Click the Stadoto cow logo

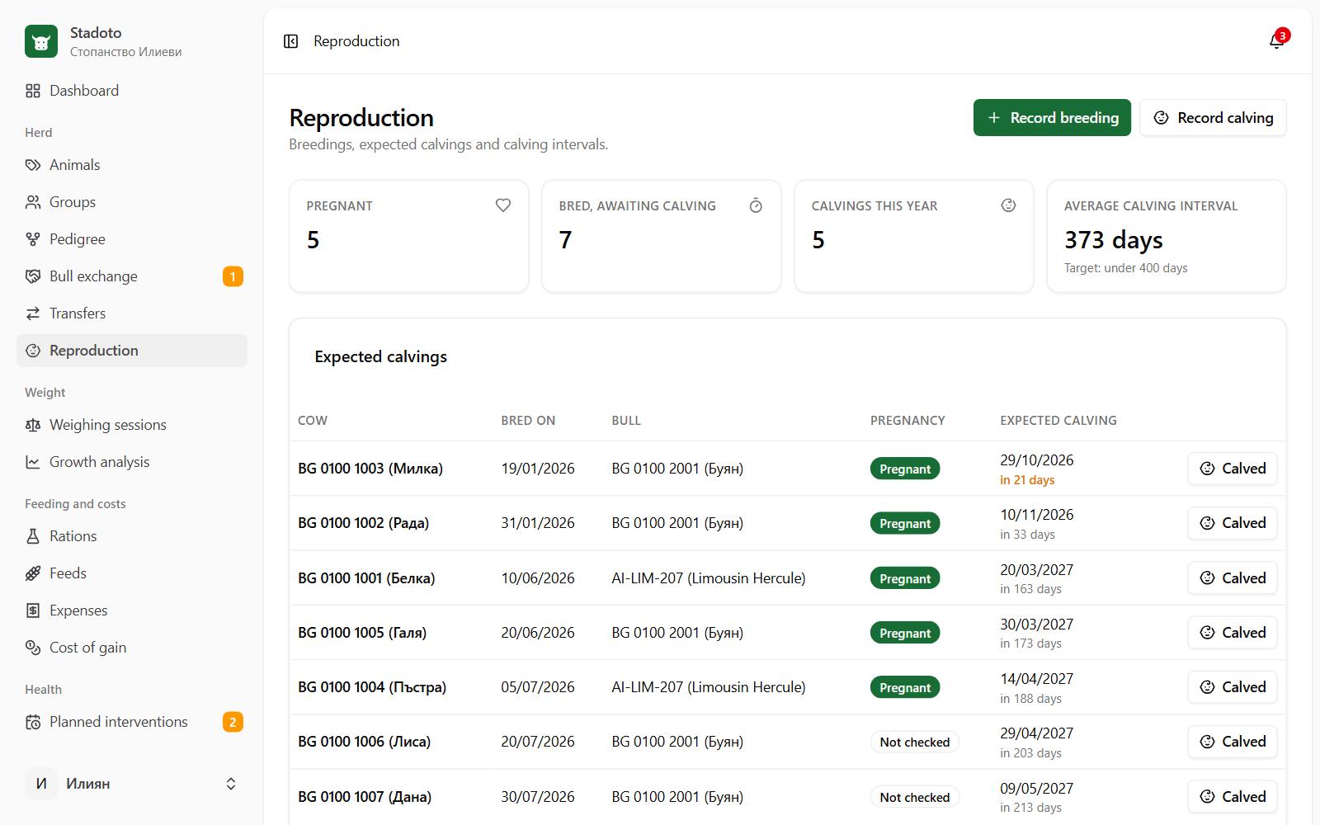(x=41, y=41)
